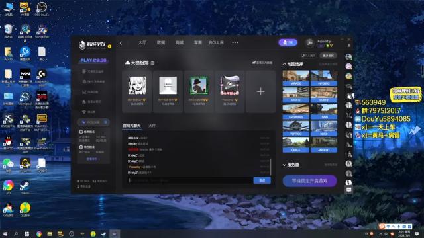Switch to the 大厅 chat tab
The height and width of the screenshot is (238, 424).
[x=152, y=126]
